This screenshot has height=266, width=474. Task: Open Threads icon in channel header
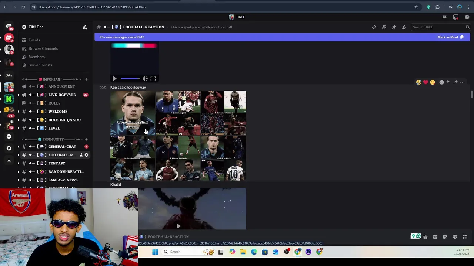pos(374,27)
